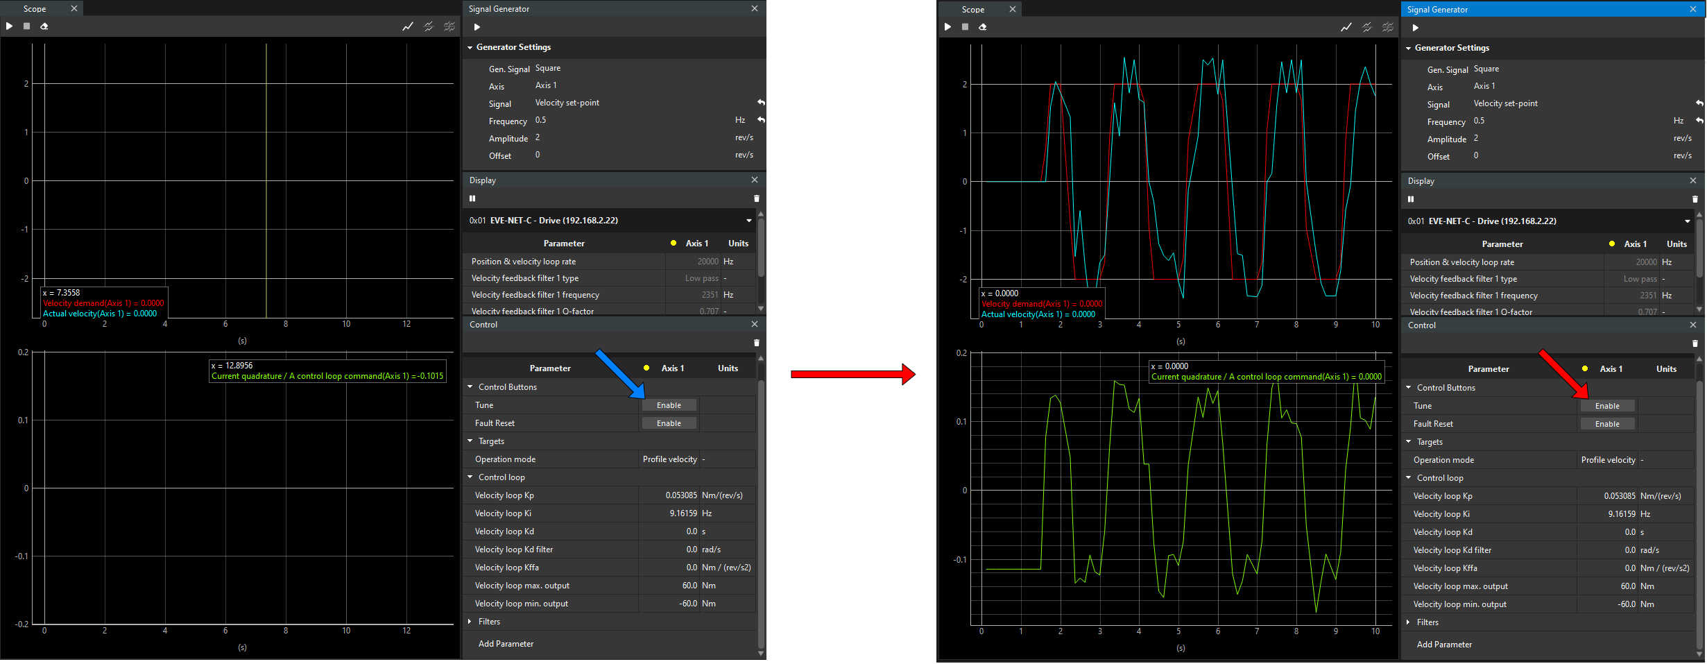The width and height of the screenshot is (1707, 664).
Task: Delete Display parameters using the trash icon
Action: [x=756, y=199]
